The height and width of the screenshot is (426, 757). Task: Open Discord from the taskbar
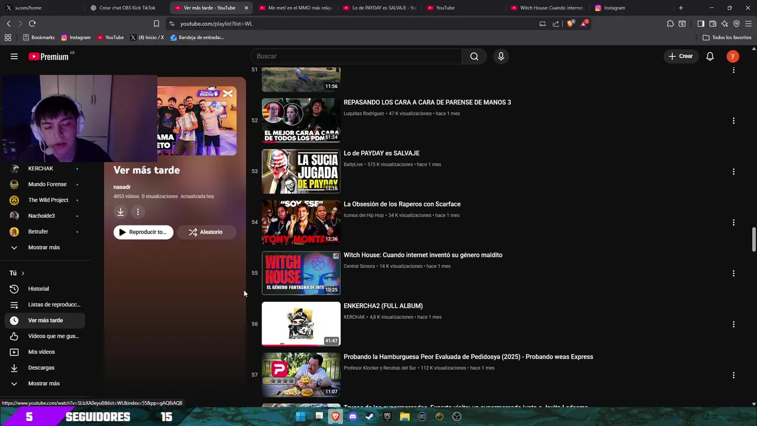[x=353, y=417]
